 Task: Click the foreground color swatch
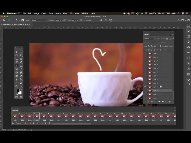point(18,91)
